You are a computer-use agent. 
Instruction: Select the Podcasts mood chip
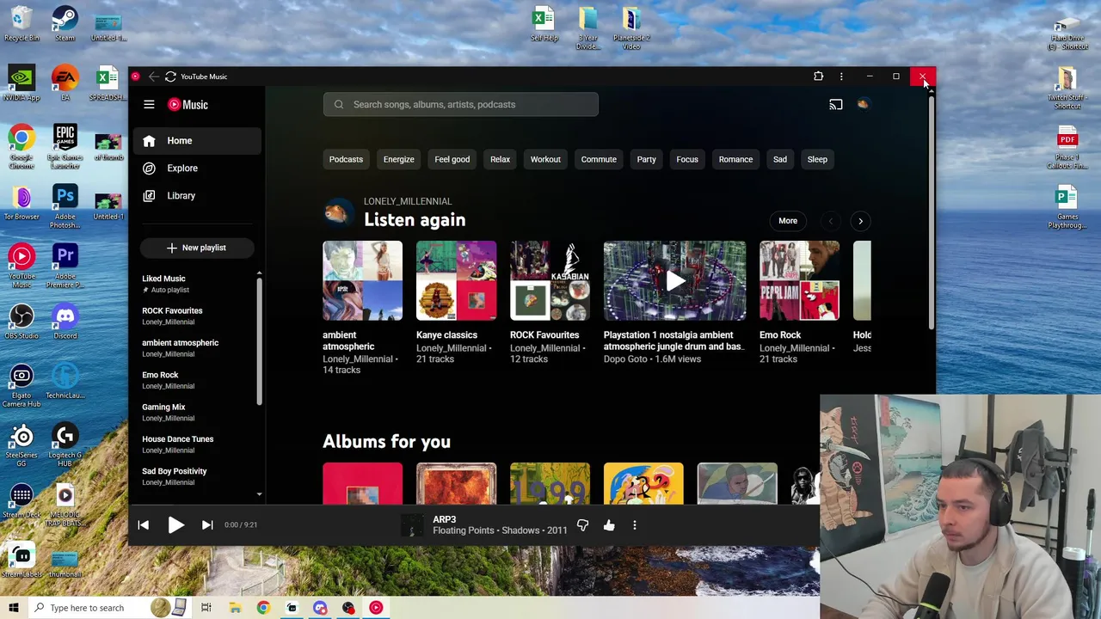pos(346,159)
